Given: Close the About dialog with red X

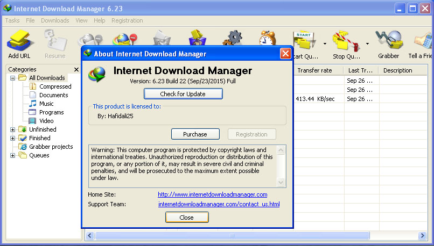Looking at the screenshot, I should [x=285, y=53].
